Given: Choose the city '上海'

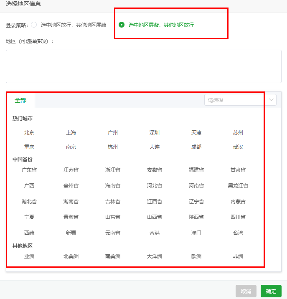Looking at the screenshot, I should tap(71, 133).
